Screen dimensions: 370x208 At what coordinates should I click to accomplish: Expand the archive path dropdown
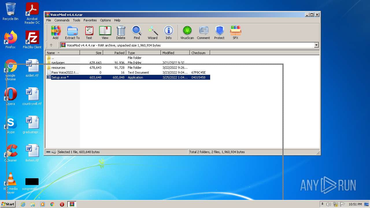[316, 45]
